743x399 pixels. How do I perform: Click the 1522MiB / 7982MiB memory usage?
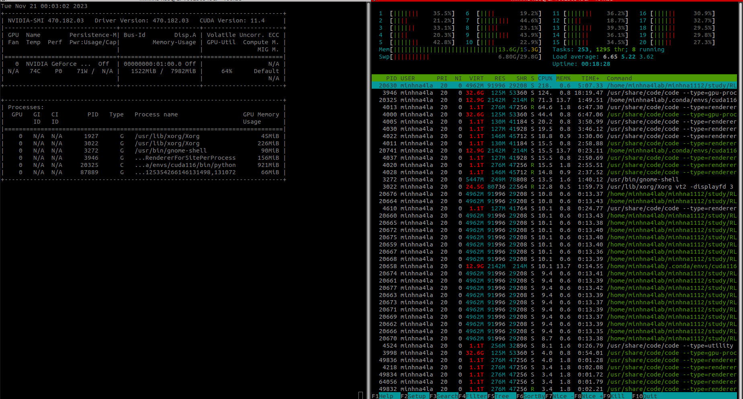pyautogui.click(x=164, y=71)
